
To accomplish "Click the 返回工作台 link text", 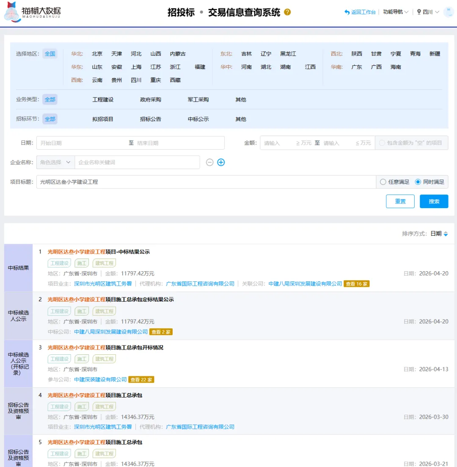I will pyautogui.click(x=363, y=12).
